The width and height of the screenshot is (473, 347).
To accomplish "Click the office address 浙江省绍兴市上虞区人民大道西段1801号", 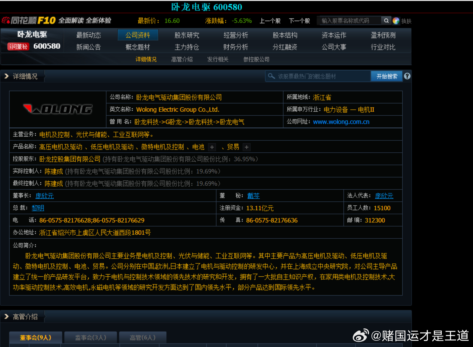I will [x=95, y=233].
